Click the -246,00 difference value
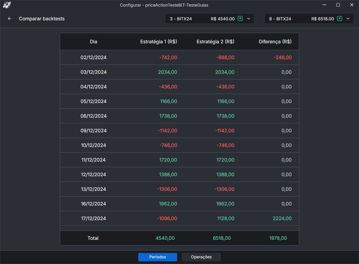This screenshot has width=359, height=264. pos(282,57)
